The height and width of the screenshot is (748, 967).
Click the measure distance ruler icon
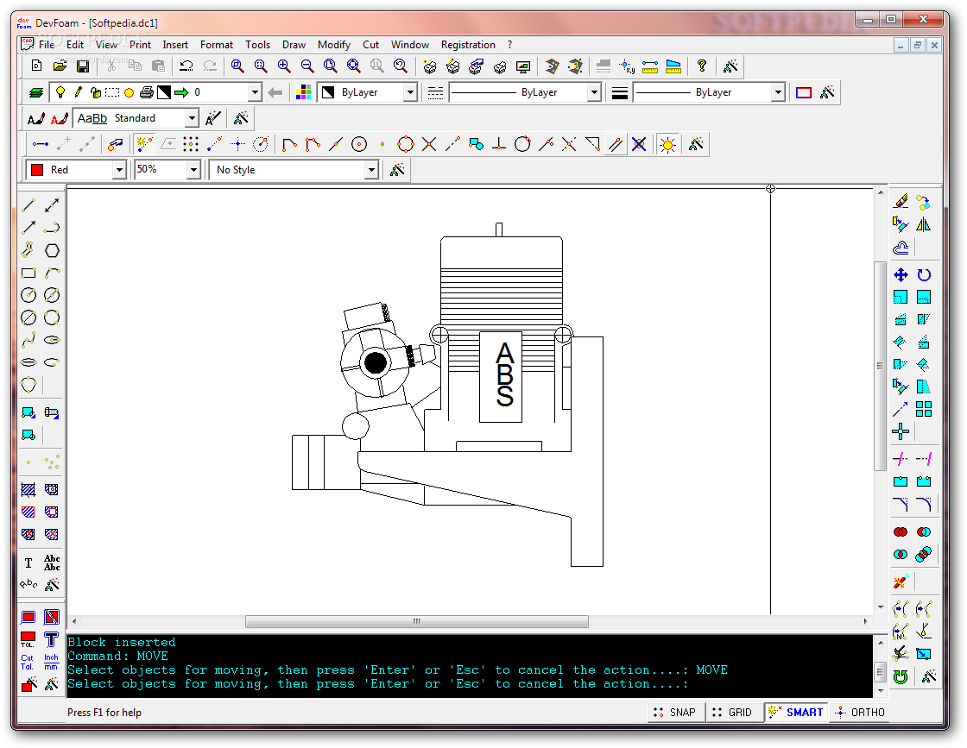650,66
